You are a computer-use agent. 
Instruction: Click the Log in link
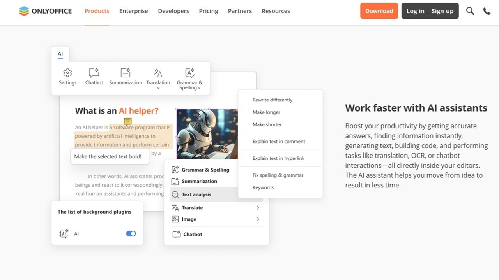pos(415,11)
